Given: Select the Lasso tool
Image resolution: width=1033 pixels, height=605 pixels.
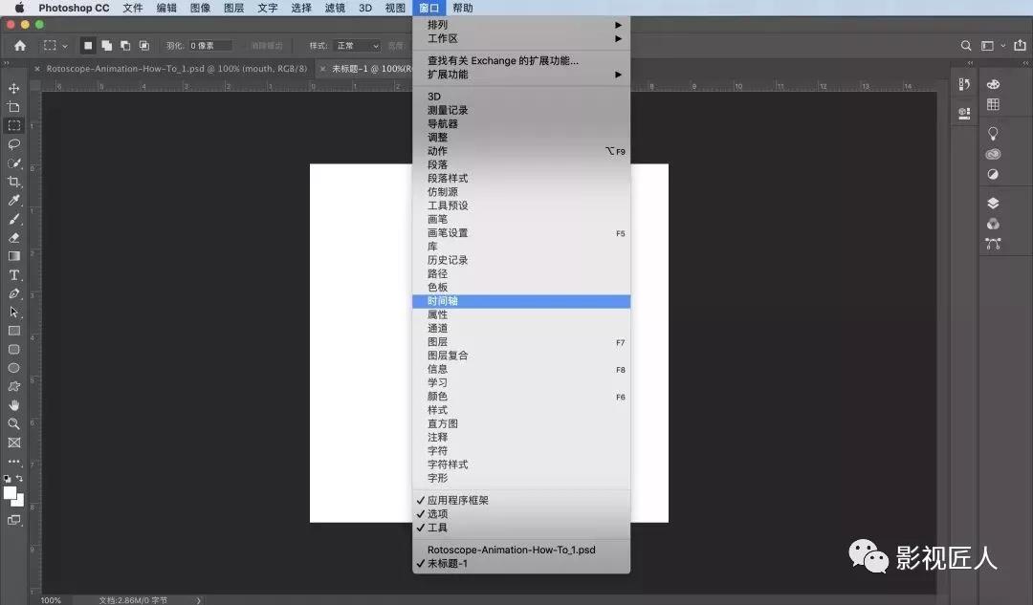Looking at the screenshot, I should (13, 143).
